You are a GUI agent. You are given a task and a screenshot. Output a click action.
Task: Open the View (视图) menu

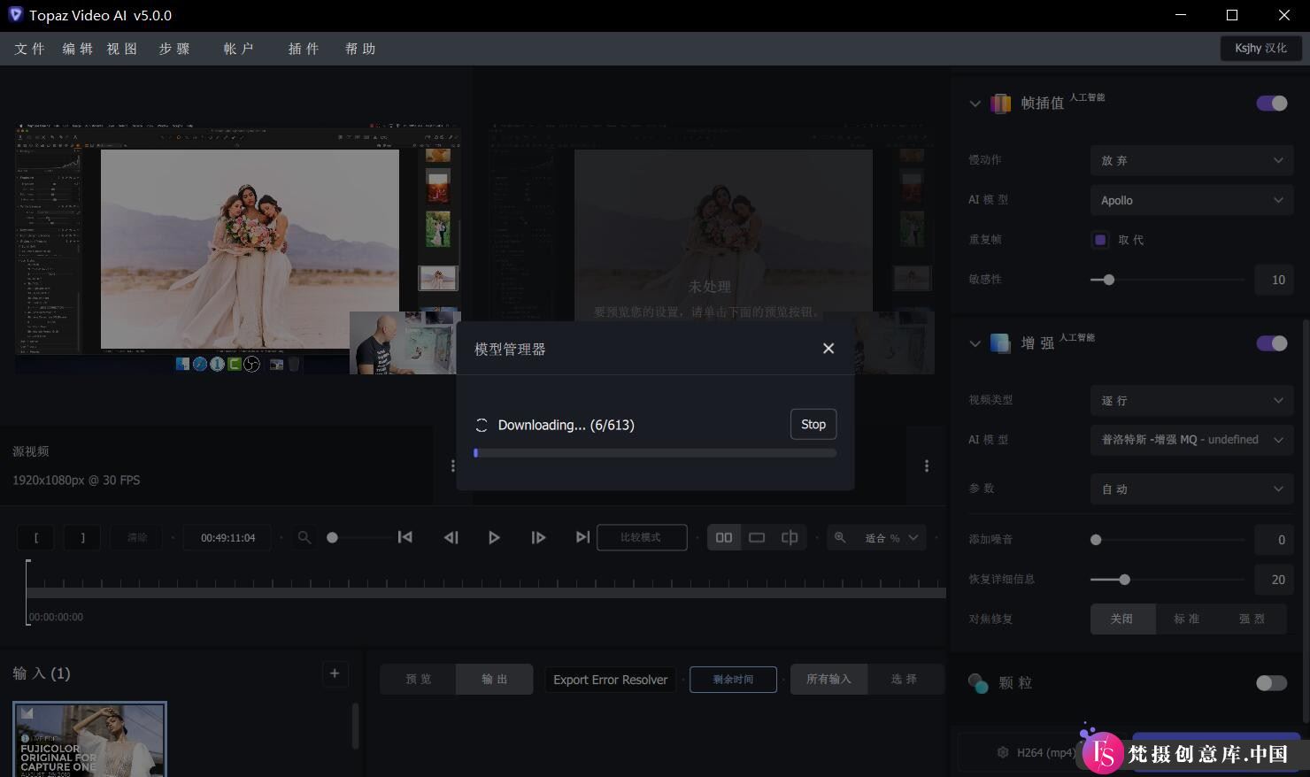(x=122, y=49)
